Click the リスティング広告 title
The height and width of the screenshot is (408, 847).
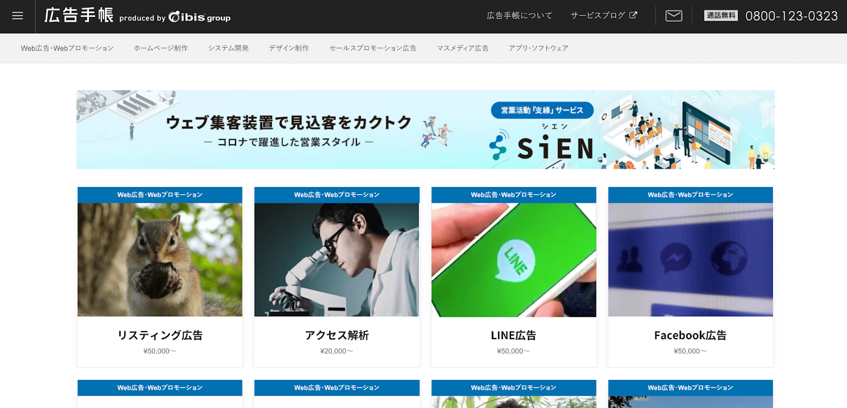(x=160, y=335)
